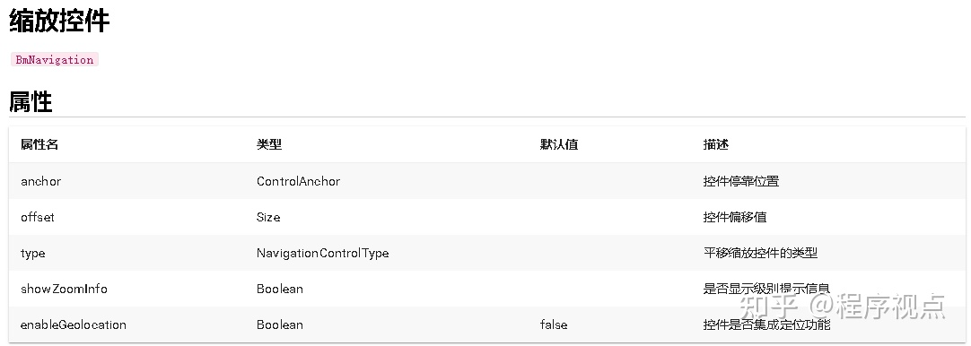Select the 缩放控件 heading
Viewport: 971px width, 346px height.
pos(59,21)
